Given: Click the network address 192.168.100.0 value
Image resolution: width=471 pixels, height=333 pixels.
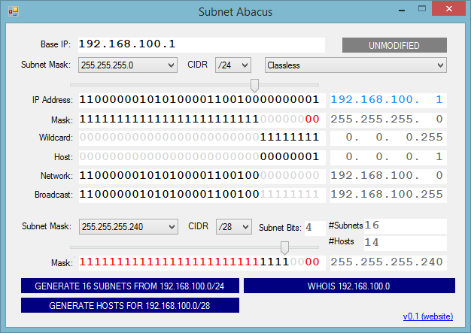Looking at the screenshot, I should pyautogui.click(x=388, y=176).
